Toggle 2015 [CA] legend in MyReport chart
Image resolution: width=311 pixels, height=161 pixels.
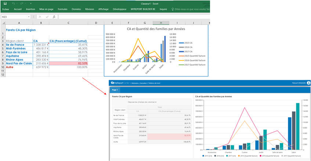coord(207,156)
